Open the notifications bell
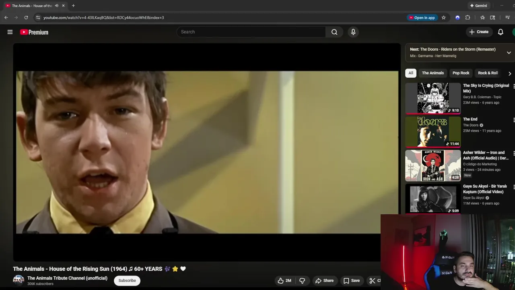515x290 pixels. 501,32
